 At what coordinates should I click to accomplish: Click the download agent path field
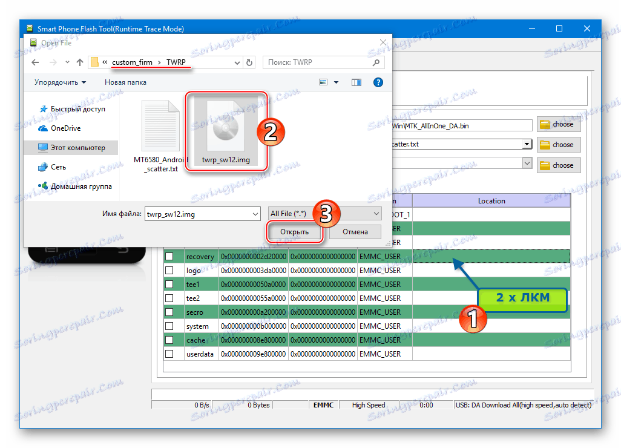pyautogui.click(x=462, y=125)
